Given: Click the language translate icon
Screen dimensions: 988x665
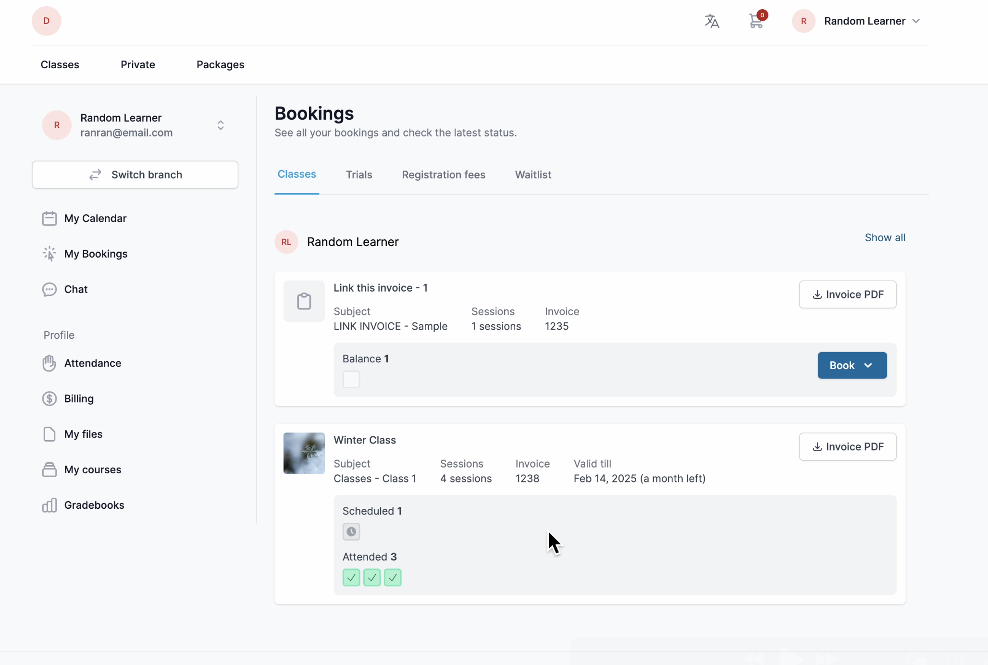Looking at the screenshot, I should pyautogui.click(x=712, y=21).
